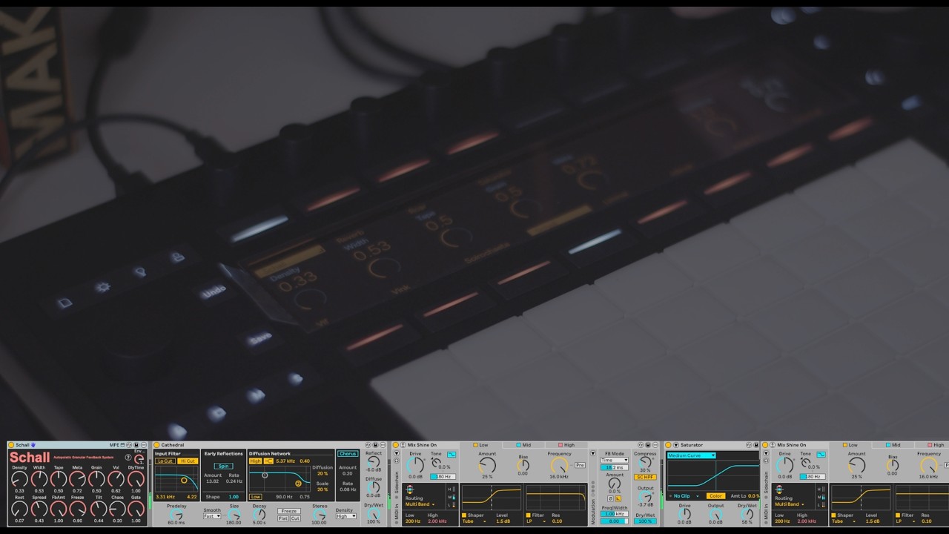The width and height of the screenshot is (949, 534).
Task: Toggle activator of Mix Shine On beside Cathedral
Action: tap(395, 445)
